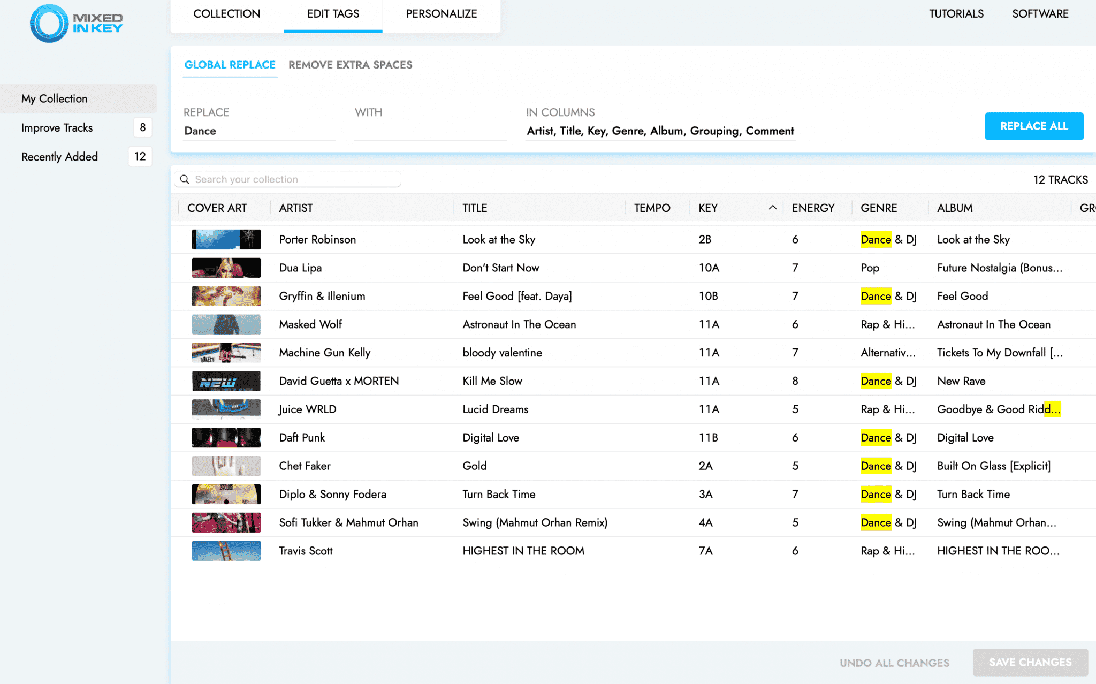Click the search magnifier icon
This screenshot has width=1096, height=684.
pyautogui.click(x=185, y=179)
